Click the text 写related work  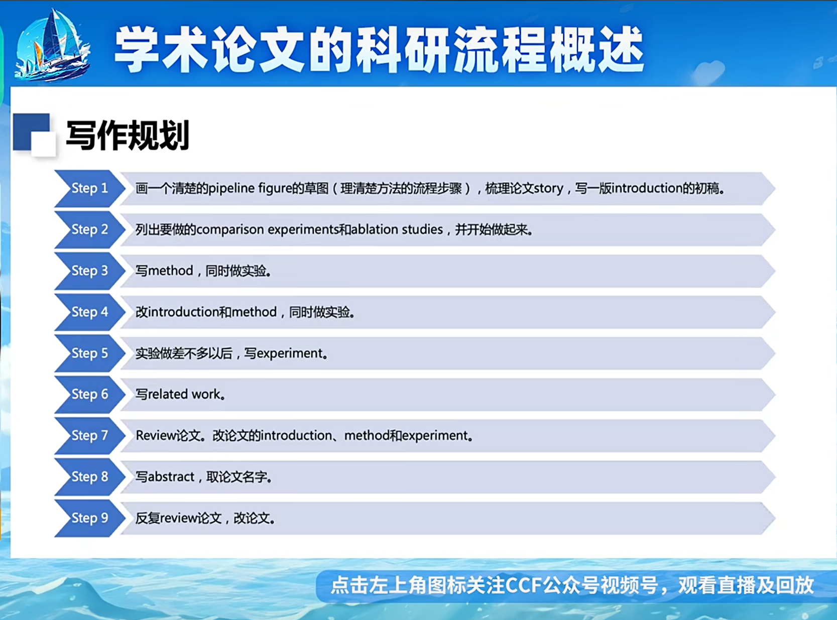click(x=181, y=394)
